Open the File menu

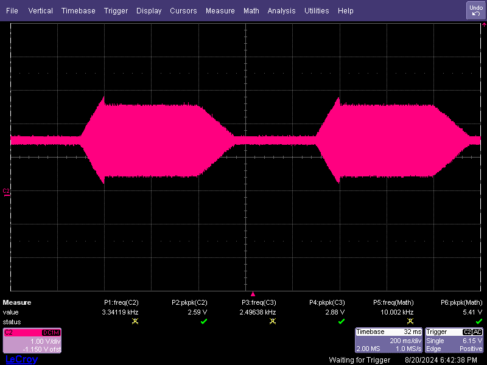coord(12,11)
